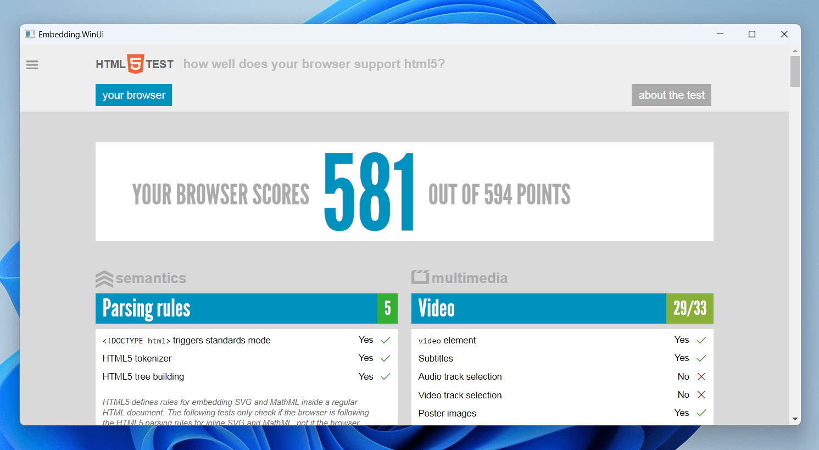Image resolution: width=819 pixels, height=450 pixels.
Task: Open the hamburger menu icon
Action: pyautogui.click(x=32, y=65)
